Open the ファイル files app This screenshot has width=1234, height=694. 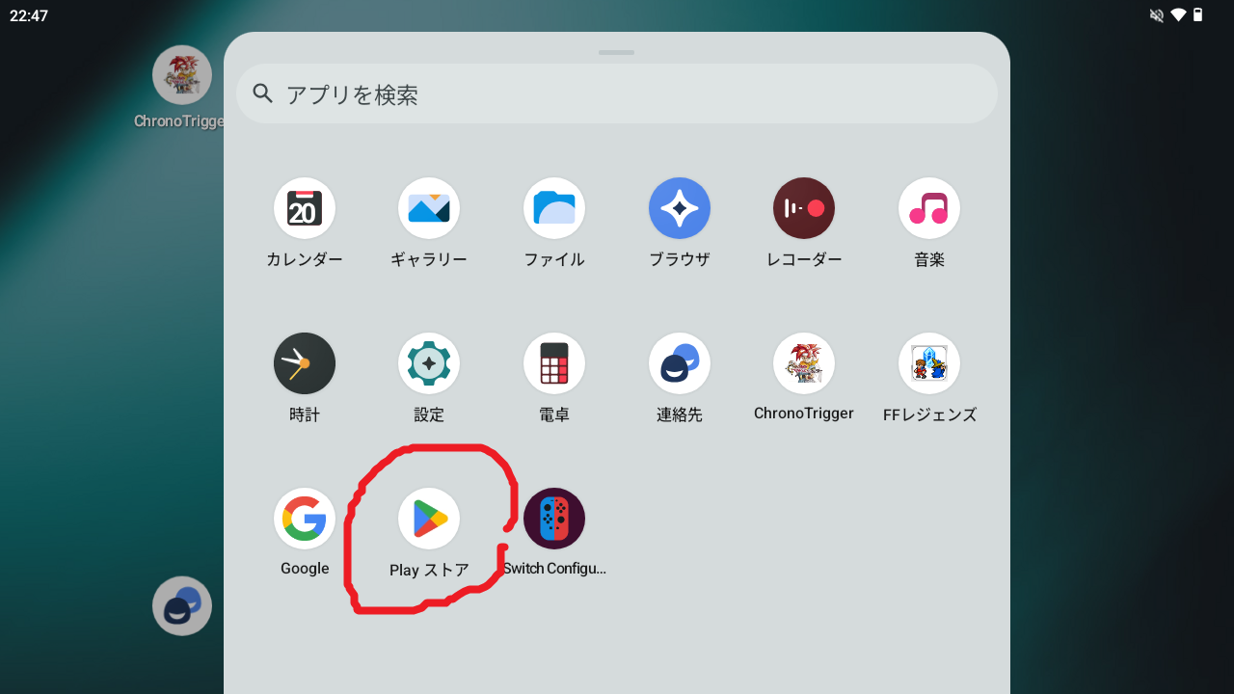pos(554,208)
